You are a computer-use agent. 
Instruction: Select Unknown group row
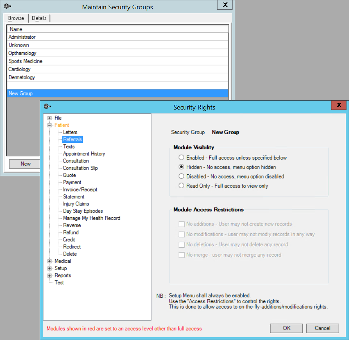point(118,45)
